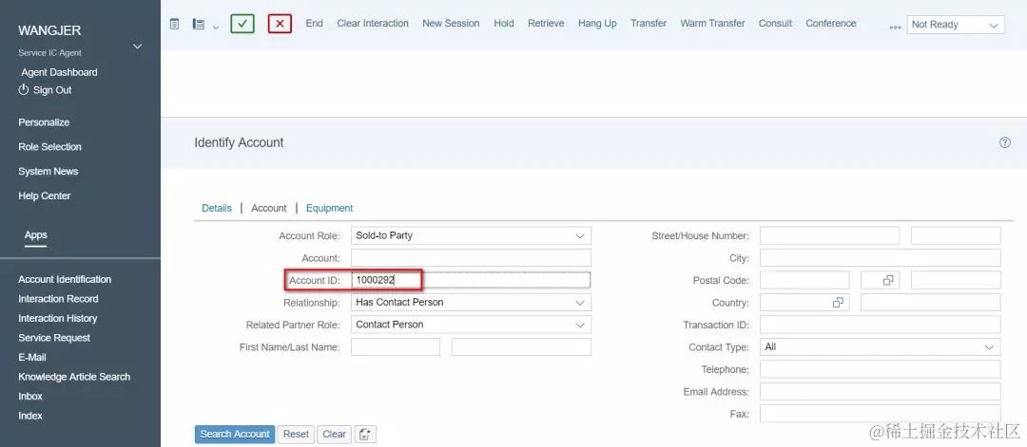The height and width of the screenshot is (447, 1027).
Task: Click the Postal Code input field
Action: click(x=804, y=280)
